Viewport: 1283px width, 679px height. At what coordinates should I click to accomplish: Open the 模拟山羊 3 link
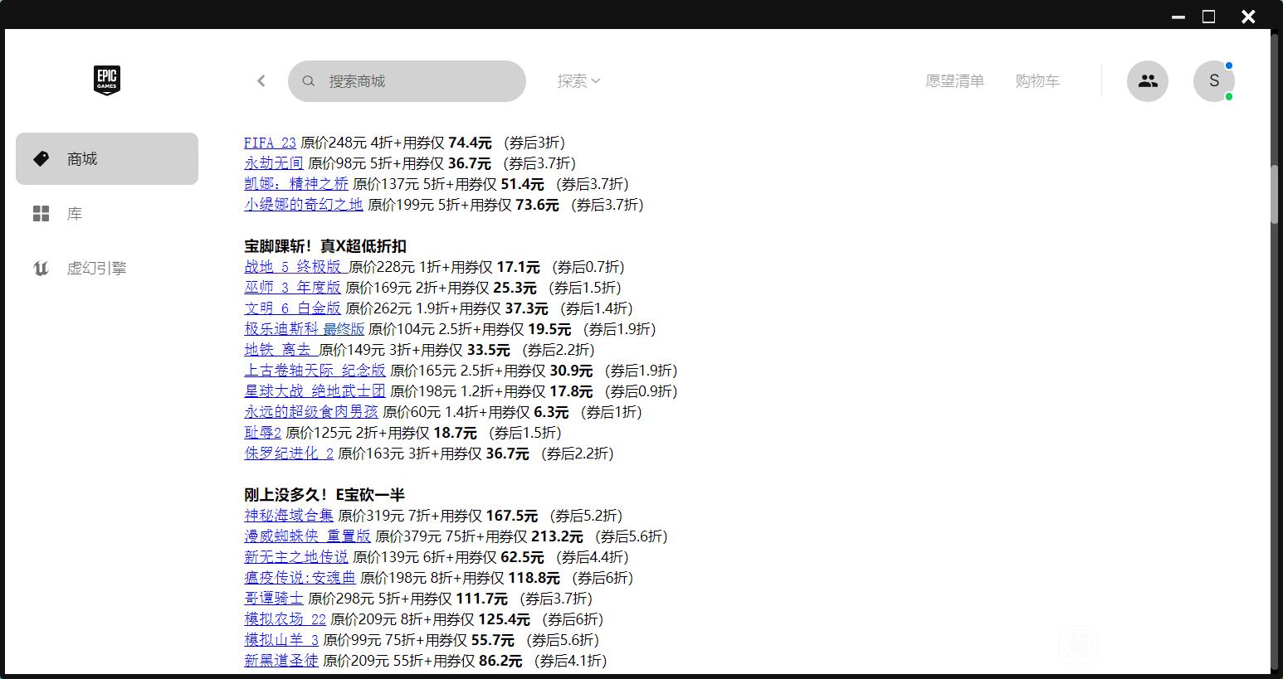pos(281,640)
